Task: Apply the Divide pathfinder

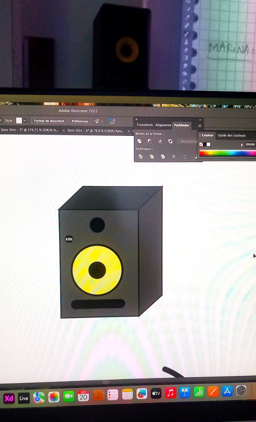Action: click(141, 157)
